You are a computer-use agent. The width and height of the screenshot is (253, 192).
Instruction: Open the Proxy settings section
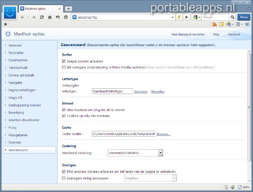tap(12, 127)
